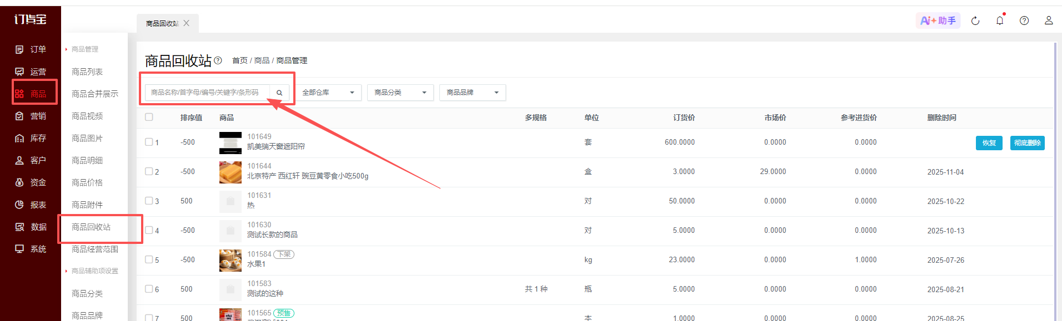Viewport: 1062px width, 321px height.
Task: Select the row 3 checkbox for 101631
Action: point(149,201)
